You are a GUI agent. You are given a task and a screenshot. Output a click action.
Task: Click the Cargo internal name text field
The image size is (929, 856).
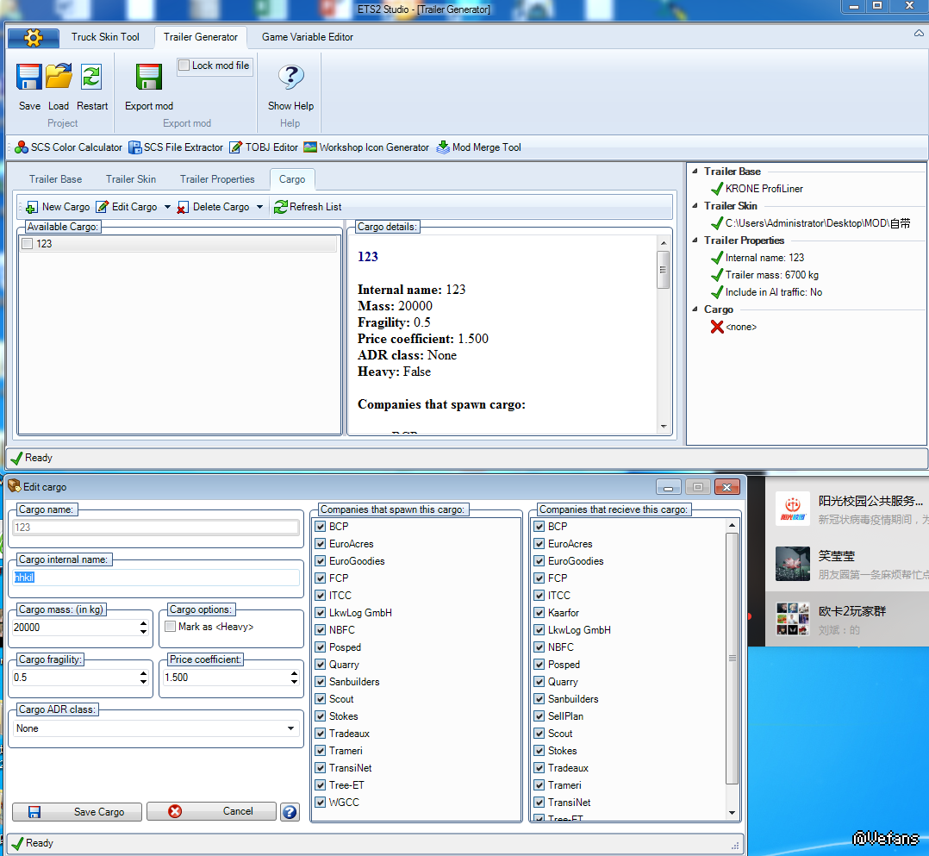pos(156,578)
